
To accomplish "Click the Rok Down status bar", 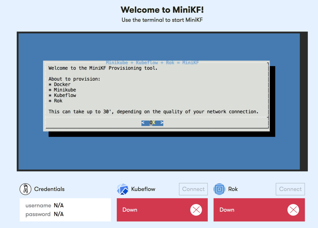I will click(x=259, y=210).
